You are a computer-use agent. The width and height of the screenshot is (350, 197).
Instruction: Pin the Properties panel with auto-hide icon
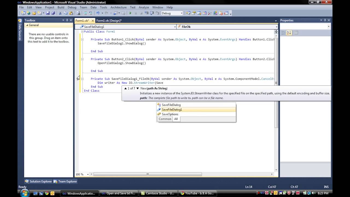coord(325,20)
